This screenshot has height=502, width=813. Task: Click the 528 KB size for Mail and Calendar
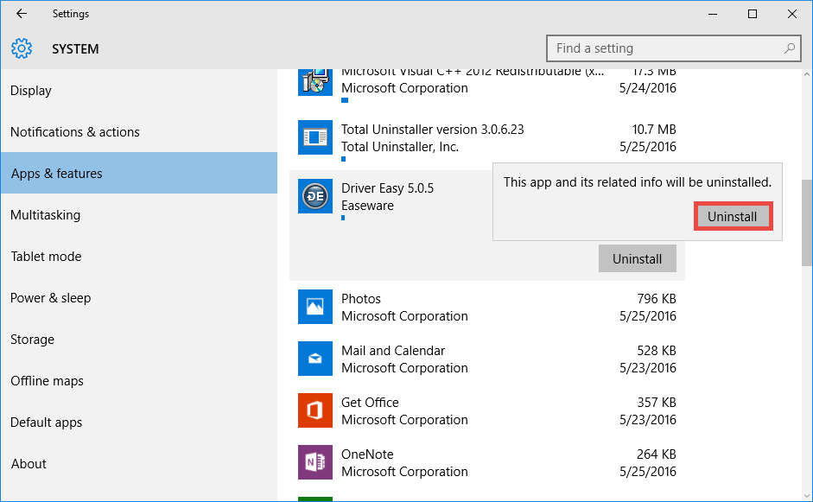pos(657,351)
